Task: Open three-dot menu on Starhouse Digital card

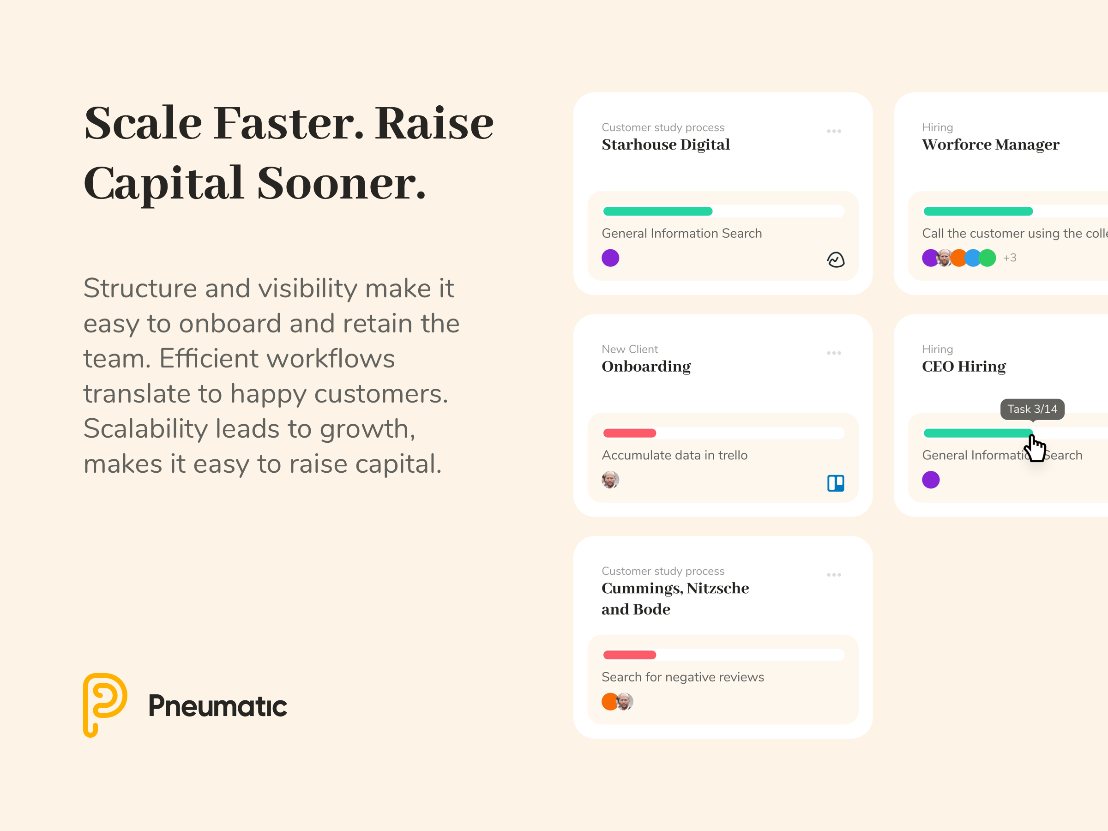Action: [834, 131]
